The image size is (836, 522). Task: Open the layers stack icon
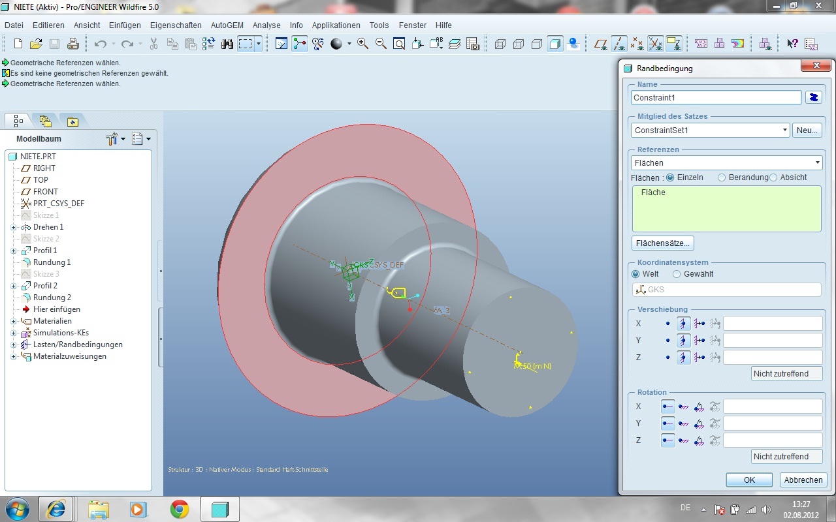(x=455, y=44)
